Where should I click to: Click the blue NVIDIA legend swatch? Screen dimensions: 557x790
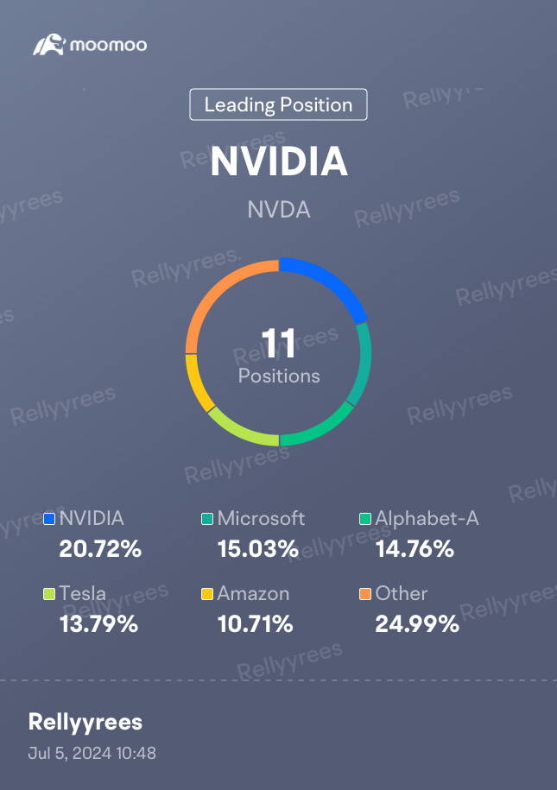click(x=49, y=518)
